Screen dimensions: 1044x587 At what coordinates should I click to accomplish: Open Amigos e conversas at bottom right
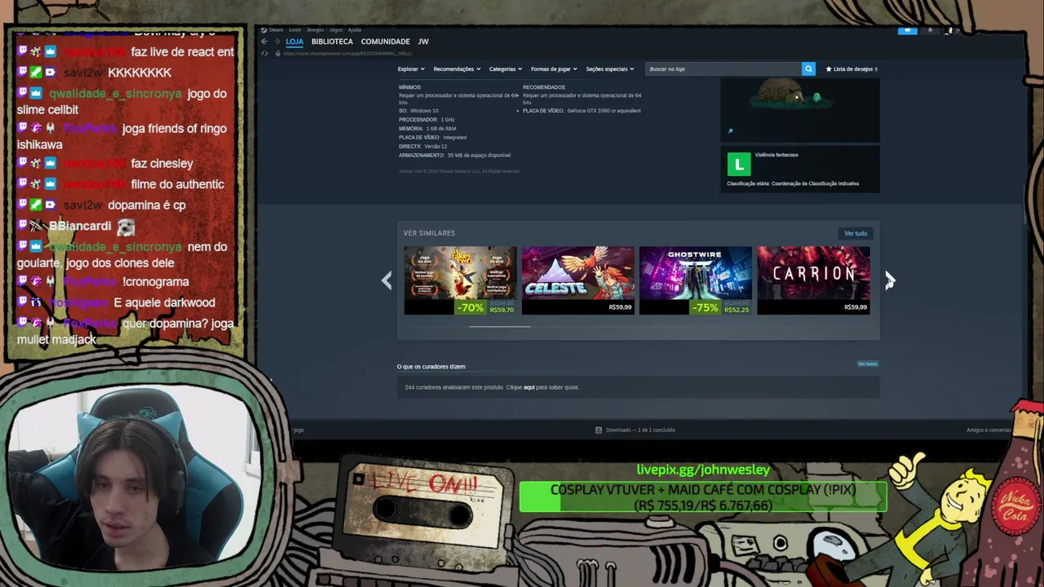(x=989, y=430)
